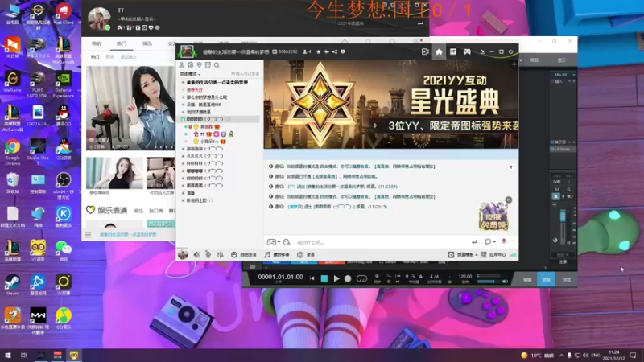Click the stop button in Studio One transport
644x362 pixels.
(x=324, y=278)
